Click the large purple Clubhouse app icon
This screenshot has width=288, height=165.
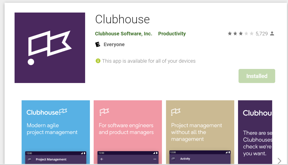(x=50, y=48)
